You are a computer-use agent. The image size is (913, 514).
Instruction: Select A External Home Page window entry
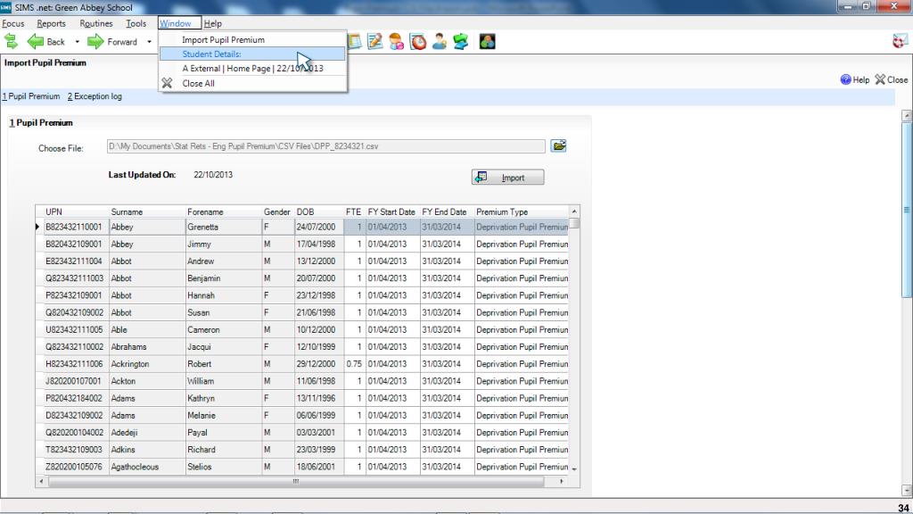252,68
